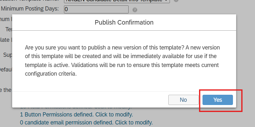This screenshot has width=255, height=127.
Task: Focus the Minimum Posting Days input field
Action: [x=96, y=9]
